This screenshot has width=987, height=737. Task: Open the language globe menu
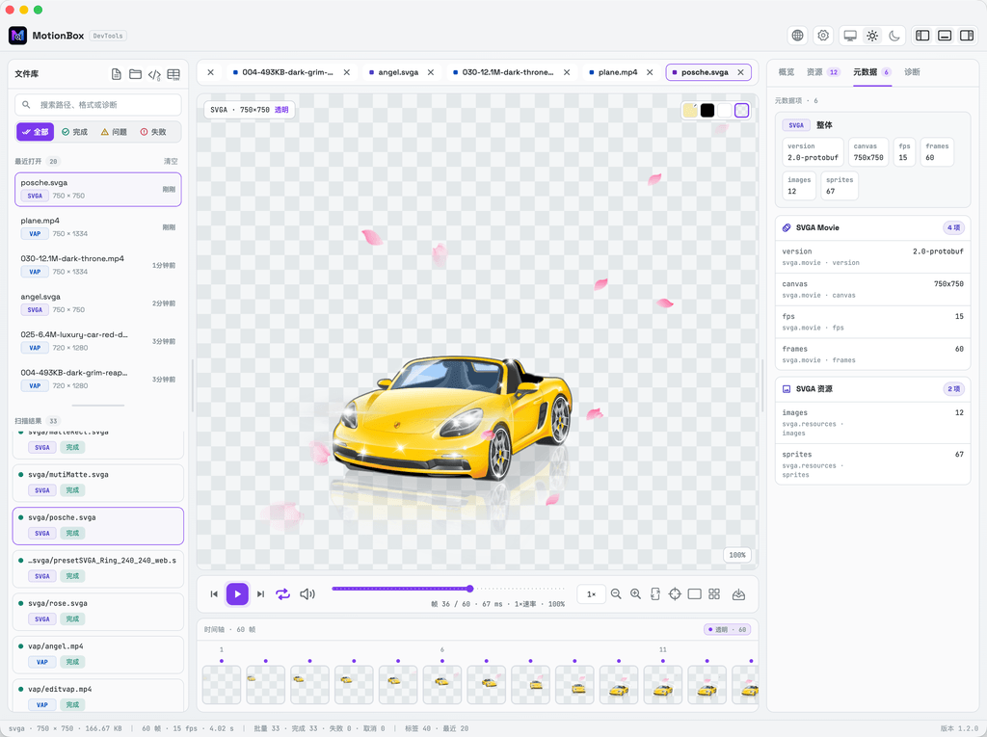(x=797, y=36)
